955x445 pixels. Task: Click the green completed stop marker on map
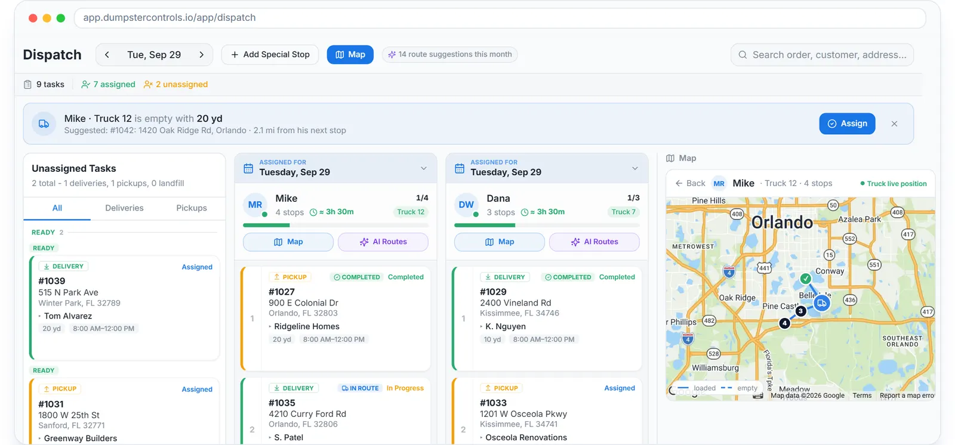[x=806, y=279]
